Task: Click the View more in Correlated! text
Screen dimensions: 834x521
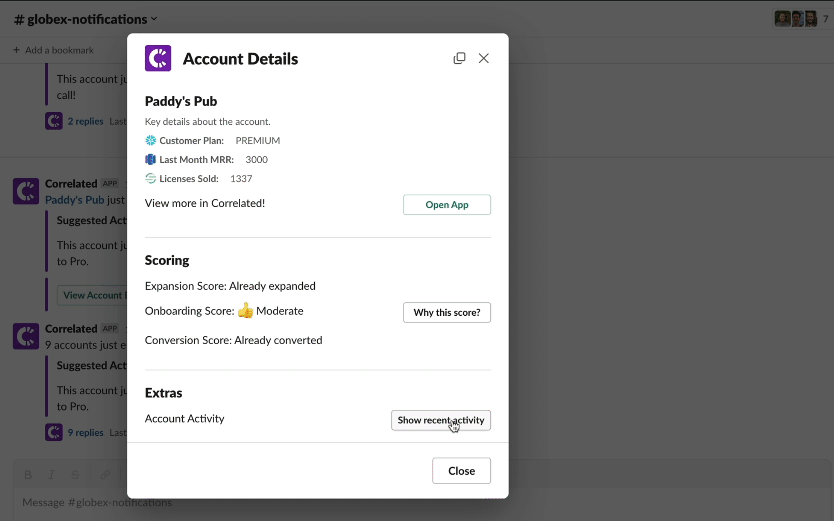Action: click(x=205, y=203)
